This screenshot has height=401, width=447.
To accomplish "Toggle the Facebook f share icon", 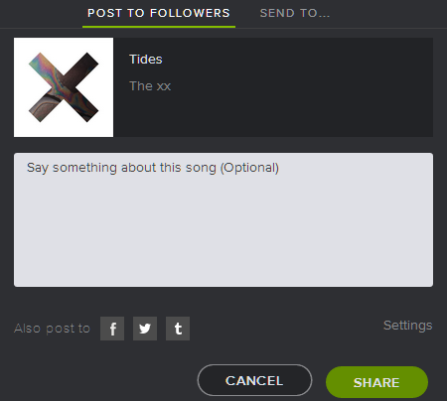I will (x=112, y=329).
